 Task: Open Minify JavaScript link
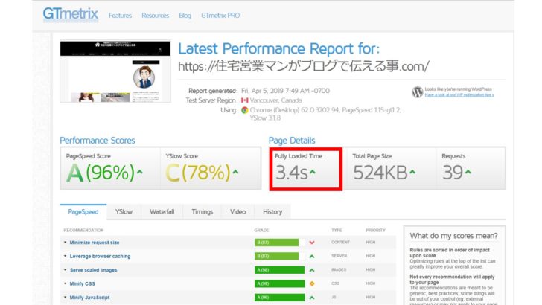pyautogui.click(x=89, y=298)
